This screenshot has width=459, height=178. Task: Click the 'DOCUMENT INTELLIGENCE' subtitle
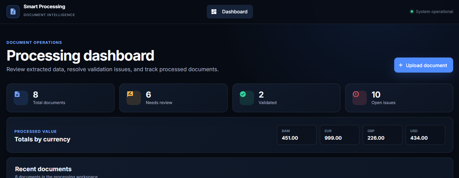coord(49,15)
